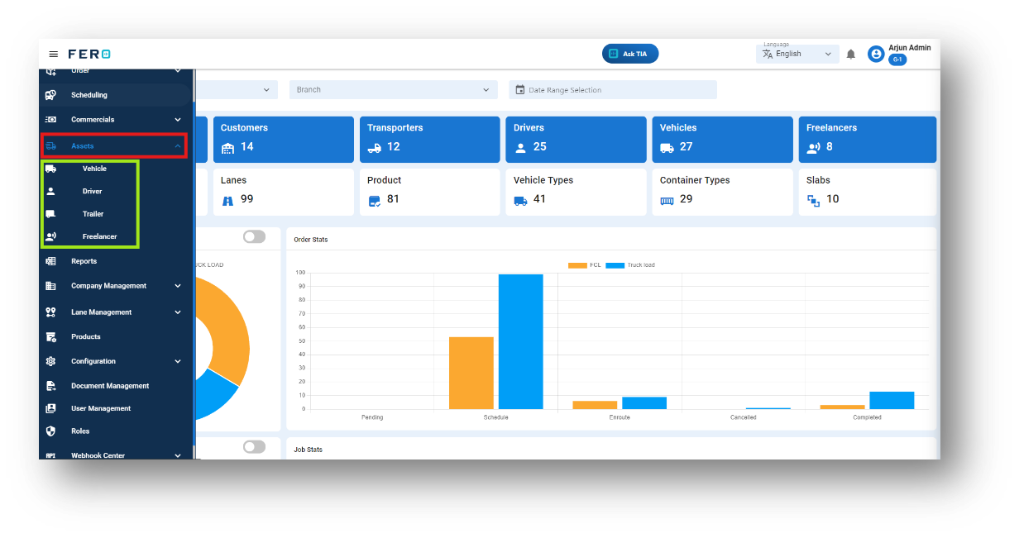Click the Document Management icon
Viewport: 1019px width, 538px height.
coord(51,386)
